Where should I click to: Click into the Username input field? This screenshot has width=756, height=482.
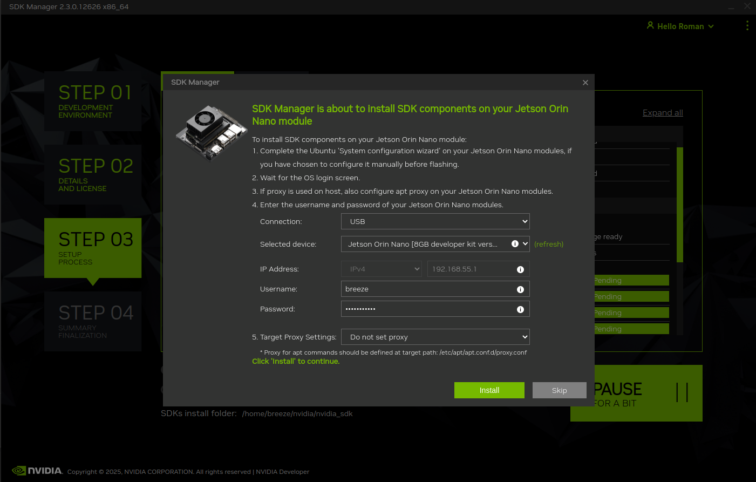click(x=426, y=289)
